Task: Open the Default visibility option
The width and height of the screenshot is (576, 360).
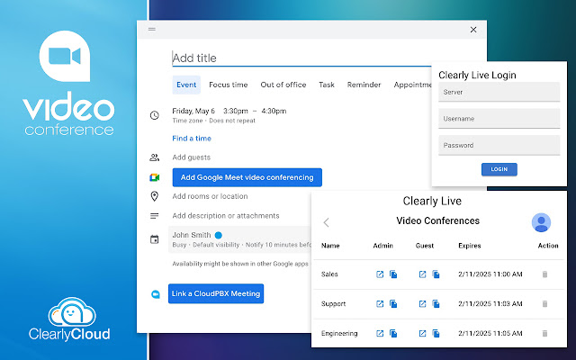Action: pyautogui.click(x=216, y=245)
